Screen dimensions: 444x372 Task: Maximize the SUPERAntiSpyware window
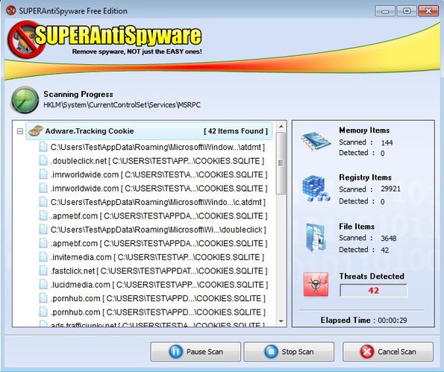tap(407, 11)
